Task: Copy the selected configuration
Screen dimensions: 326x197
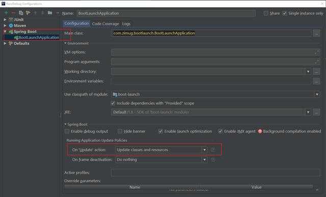Action: coord(21,13)
